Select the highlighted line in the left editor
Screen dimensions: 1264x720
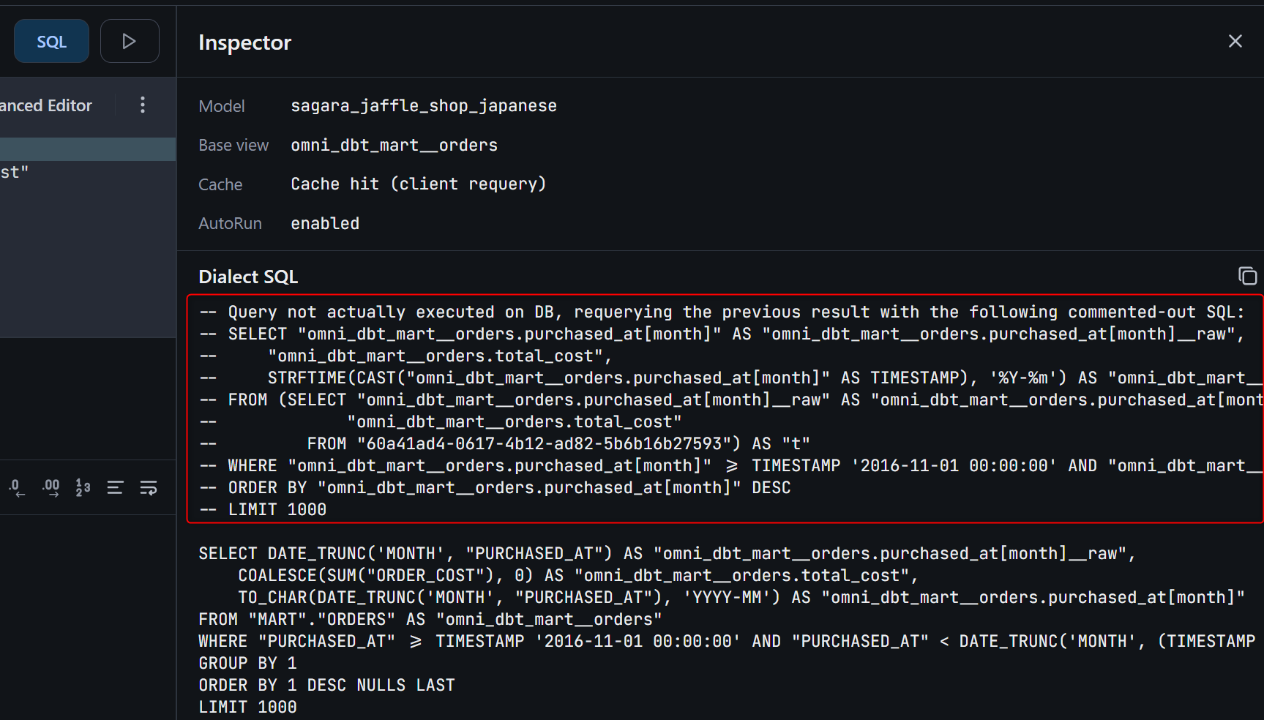[x=88, y=149]
